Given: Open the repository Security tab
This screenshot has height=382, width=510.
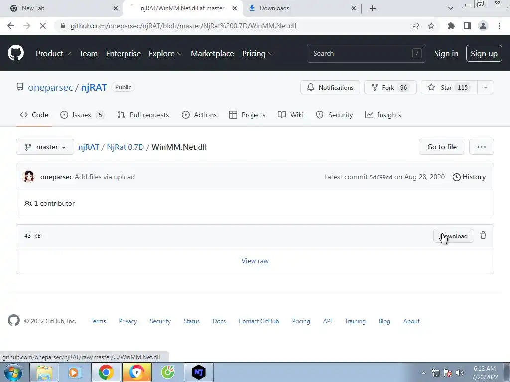Looking at the screenshot, I should [334, 115].
